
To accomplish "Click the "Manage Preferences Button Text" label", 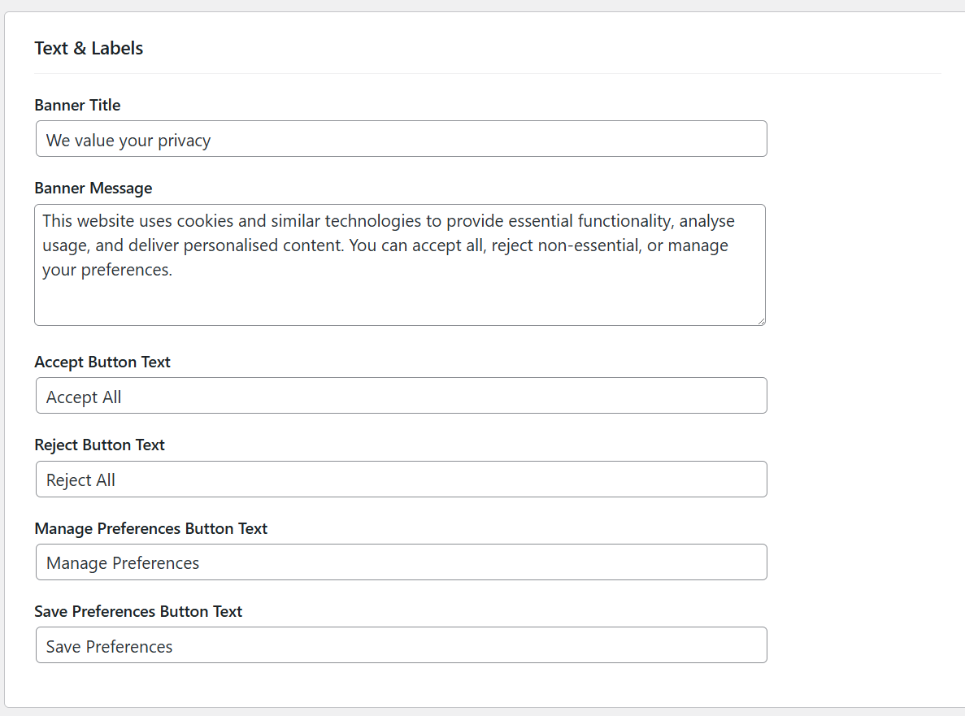I will click(151, 528).
